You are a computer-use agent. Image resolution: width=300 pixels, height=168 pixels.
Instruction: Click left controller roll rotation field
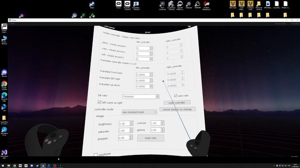coord(143,59)
